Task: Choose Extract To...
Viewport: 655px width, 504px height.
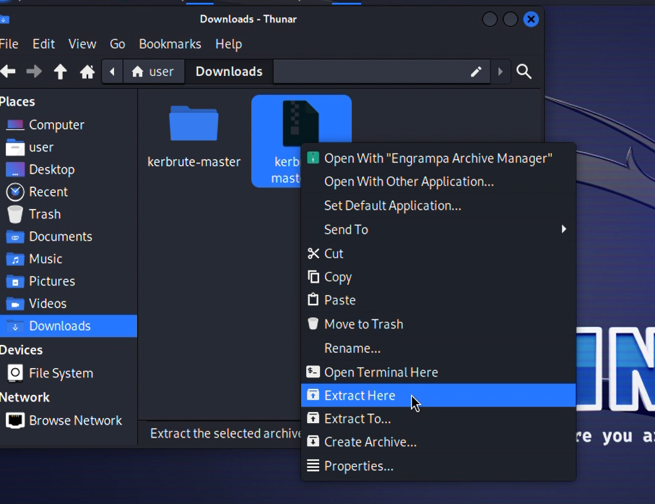Action: tap(438, 419)
